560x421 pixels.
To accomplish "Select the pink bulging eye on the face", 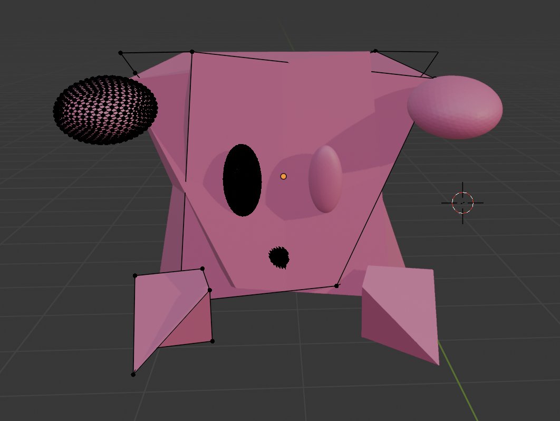I will pyautogui.click(x=325, y=179).
